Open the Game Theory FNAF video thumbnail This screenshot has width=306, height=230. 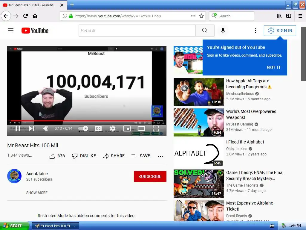[x=199, y=184]
